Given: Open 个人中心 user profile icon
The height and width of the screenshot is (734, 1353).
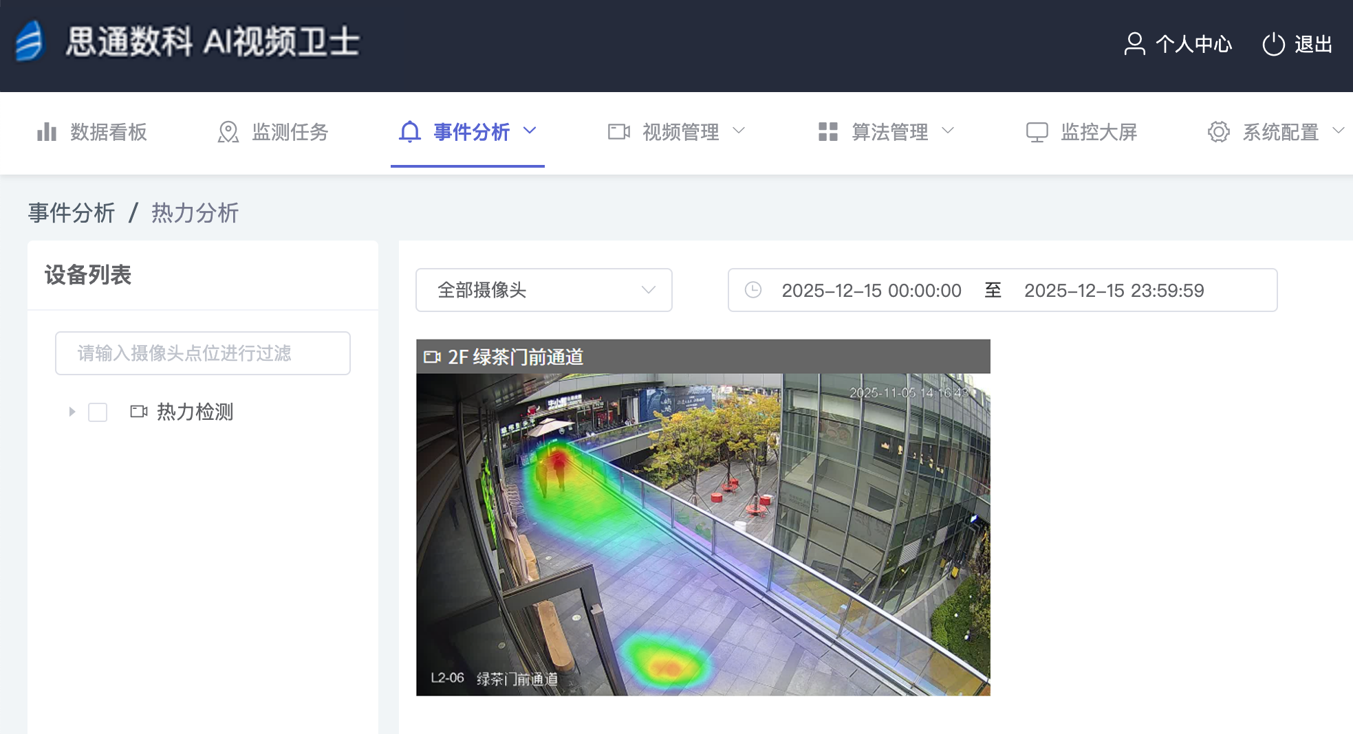Looking at the screenshot, I should click(1134, 44).
